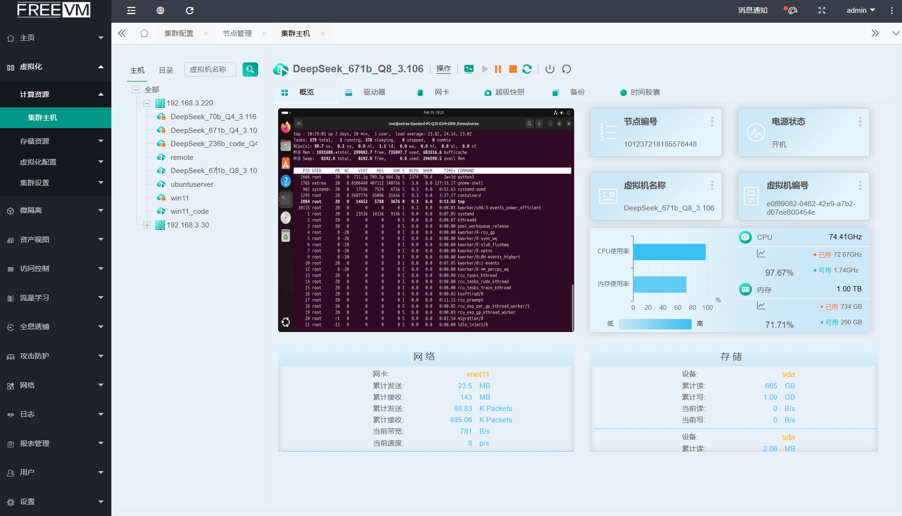Click the search magnifier button
902x516 pixels.
[250, 70]
